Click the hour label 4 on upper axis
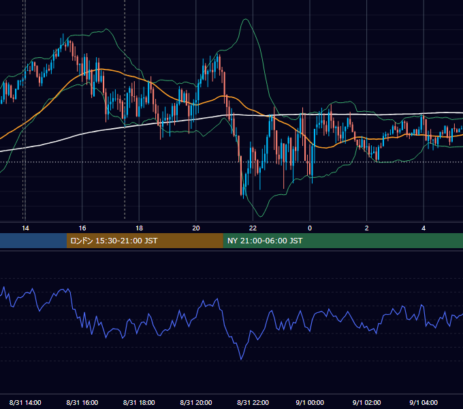 [424, 228]
